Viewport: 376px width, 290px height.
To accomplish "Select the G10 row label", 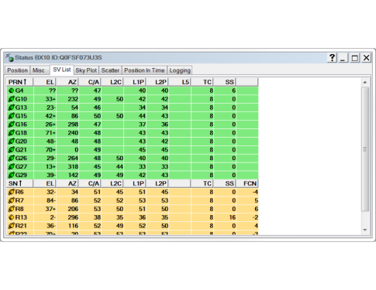I will click(21, 99).
